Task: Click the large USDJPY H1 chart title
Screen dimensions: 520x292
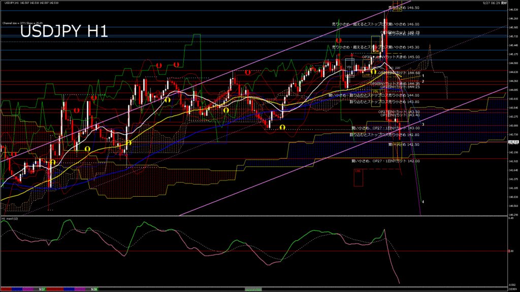Action: (63, 31)
